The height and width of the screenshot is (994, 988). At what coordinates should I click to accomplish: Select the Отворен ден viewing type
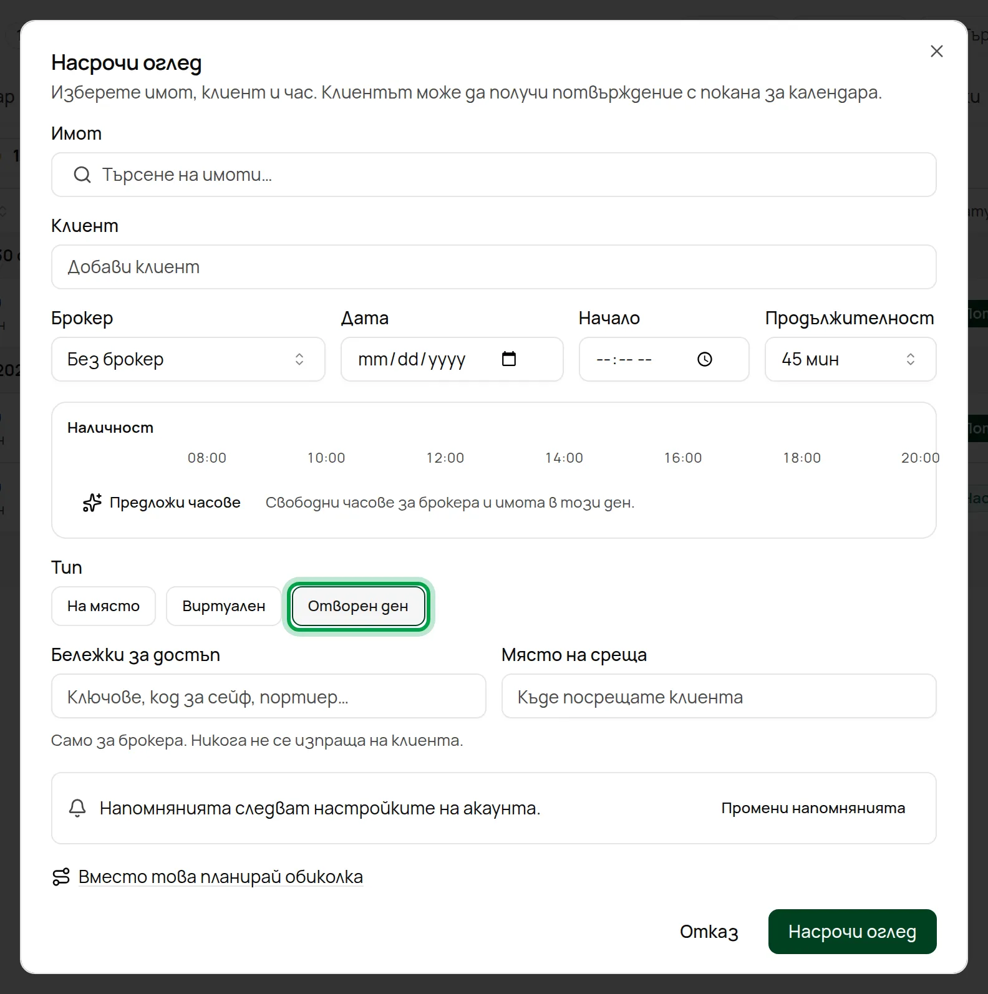point(358,606)
